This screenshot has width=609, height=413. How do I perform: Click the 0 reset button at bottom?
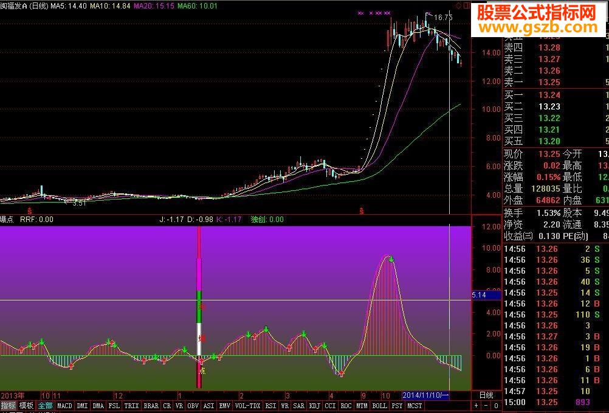point(496,406)
